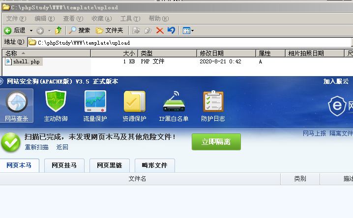Click the Move To toolbar icon
The image size is (353, 218).
click(136, 30)
